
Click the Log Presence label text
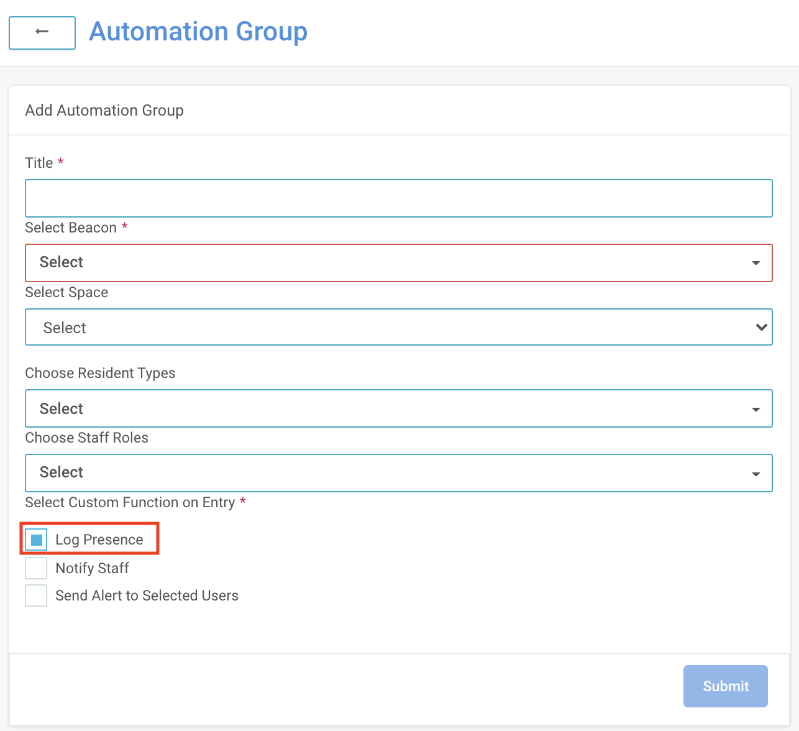pos(99,540)
